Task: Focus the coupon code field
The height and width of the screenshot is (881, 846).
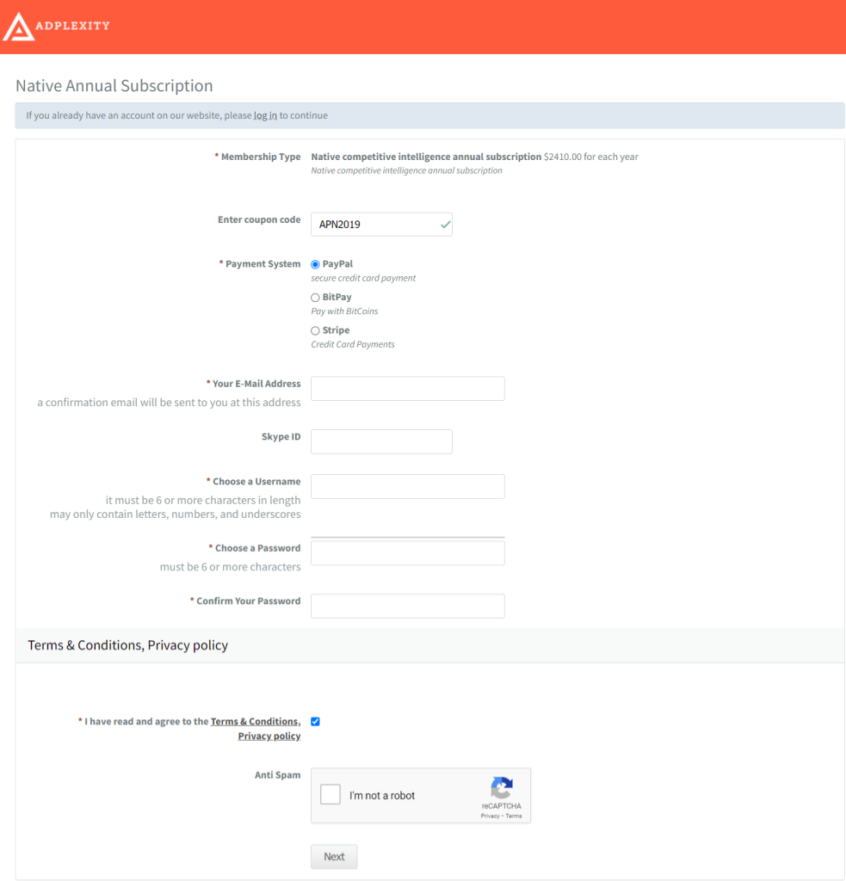Action: (x=381, y=225)
